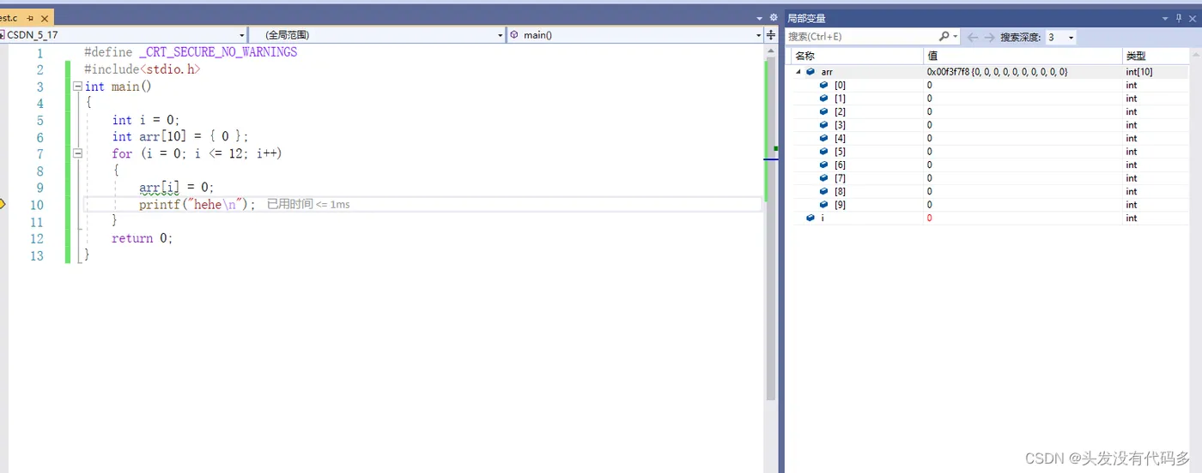Click the cube icon beside variable i
Screen dimensions: 1202x473
pyautogui.click(x=810, y=218)
